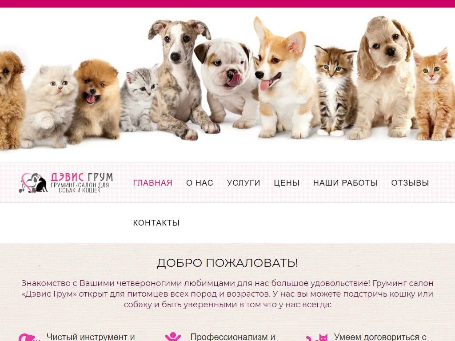Click the Профессионализм feature text
The width and height of the screenshot is (455, 341).
[233, 337]
